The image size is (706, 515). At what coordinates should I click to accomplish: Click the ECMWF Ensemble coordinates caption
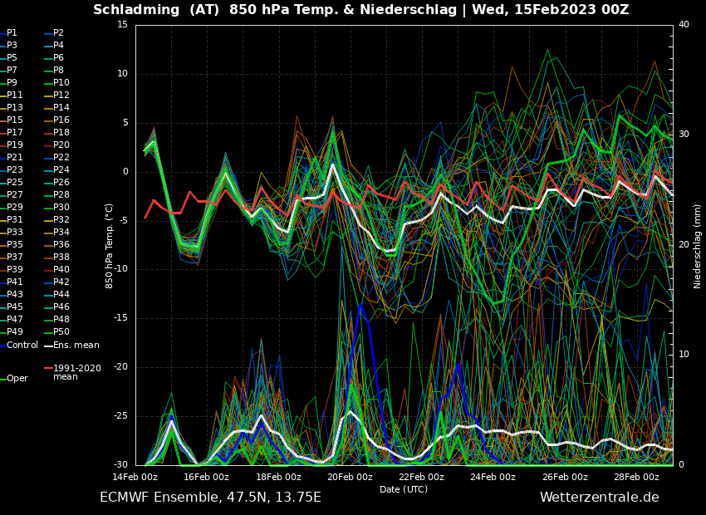click(x=210, y=498)
